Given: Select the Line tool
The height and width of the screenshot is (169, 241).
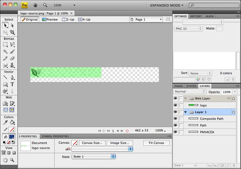Looking at the screenshot, I should pyautogui.click(x=5, y=77).
